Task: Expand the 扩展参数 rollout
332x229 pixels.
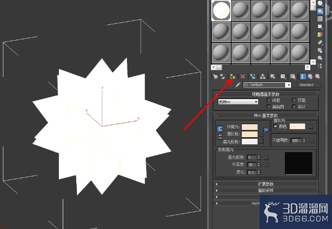Action: point(266,184)
